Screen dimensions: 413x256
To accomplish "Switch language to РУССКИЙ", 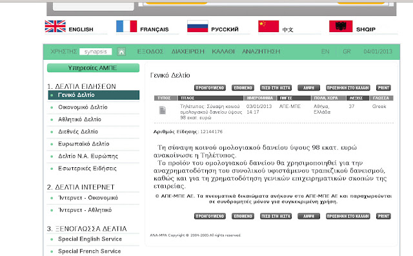I will click(225, 30).
